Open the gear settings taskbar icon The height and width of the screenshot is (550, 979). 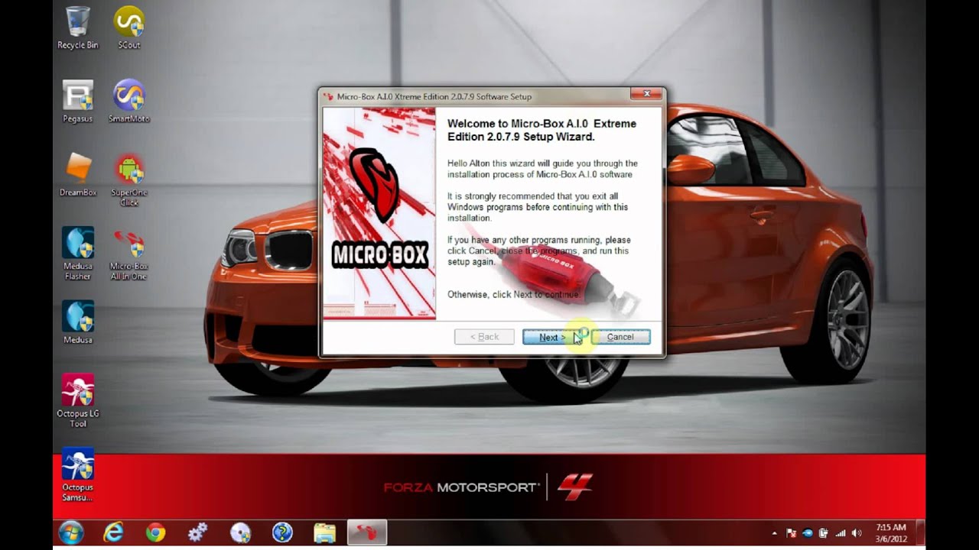197,532
